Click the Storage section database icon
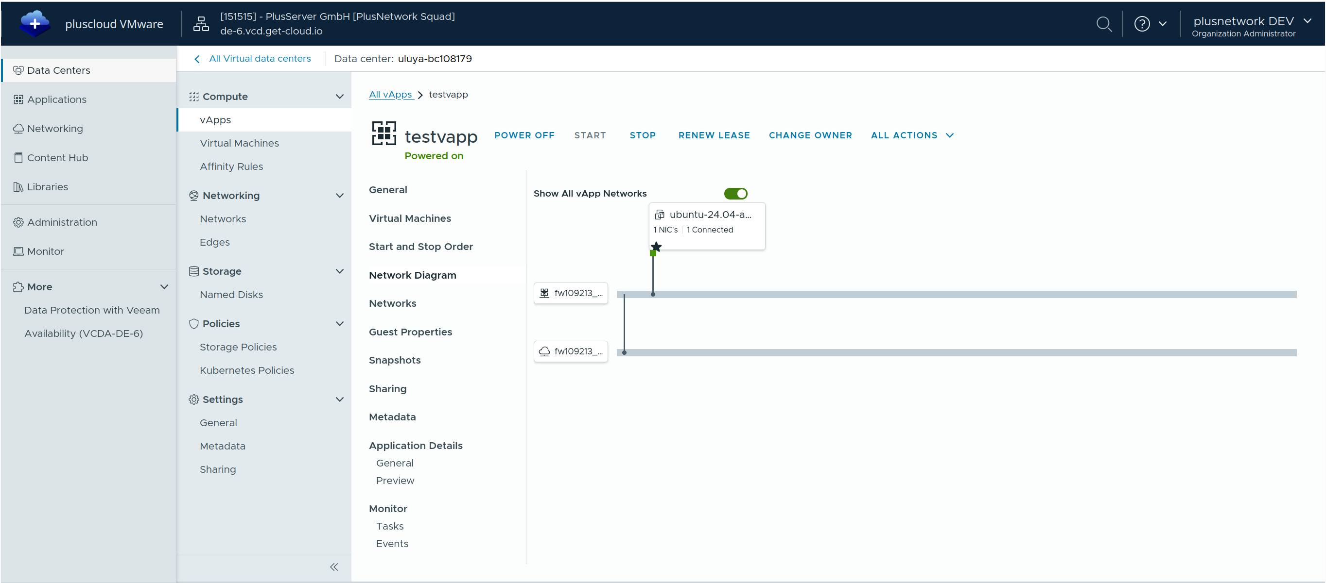The height and width of the screenshot is (583, 1326). tap(193, 271)
